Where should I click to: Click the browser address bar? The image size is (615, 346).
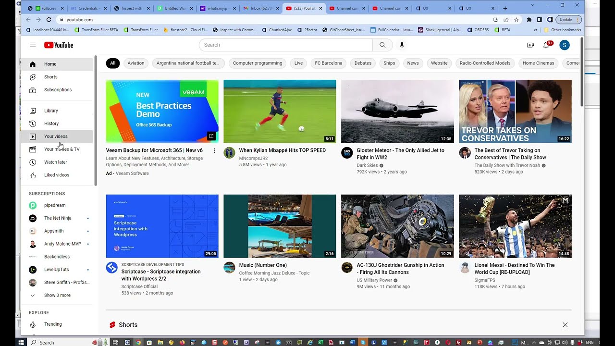[274, 20]
